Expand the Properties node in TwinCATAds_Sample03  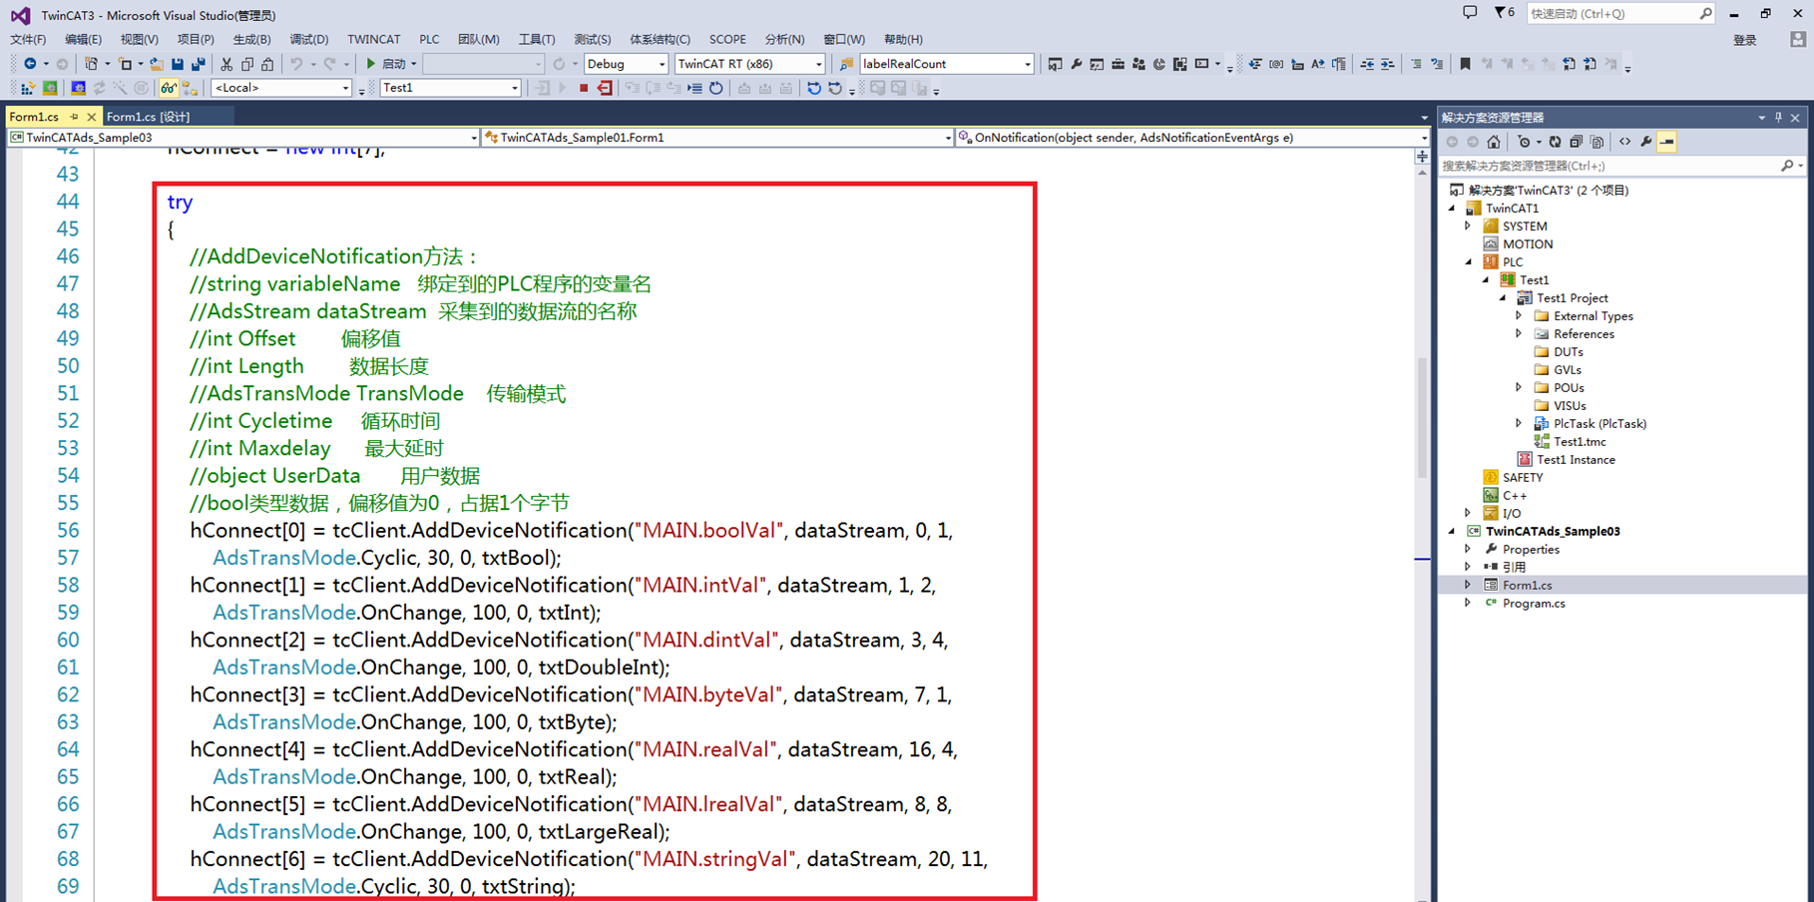click(1469, 550)
